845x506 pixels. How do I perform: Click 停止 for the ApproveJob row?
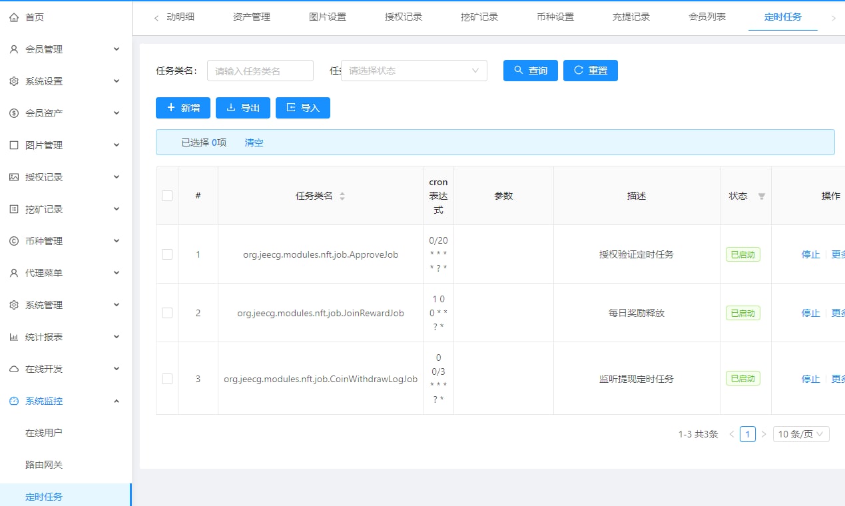pyautogui.click(x=810, y=254)
